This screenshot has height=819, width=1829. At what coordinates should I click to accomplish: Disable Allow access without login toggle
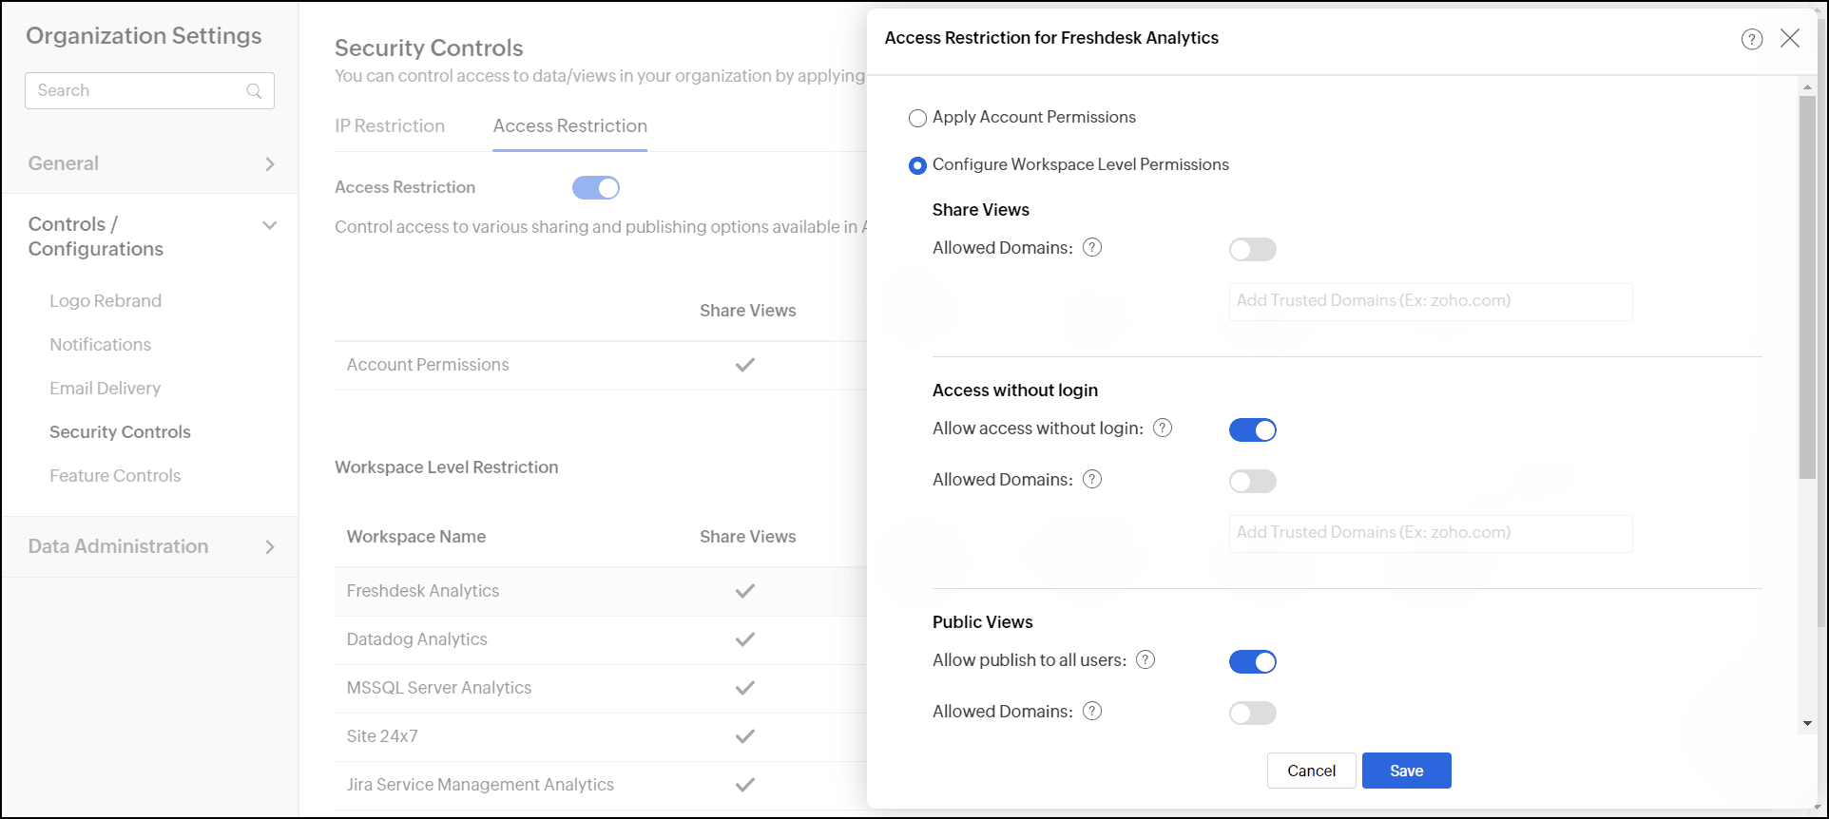pos(1252,430)
